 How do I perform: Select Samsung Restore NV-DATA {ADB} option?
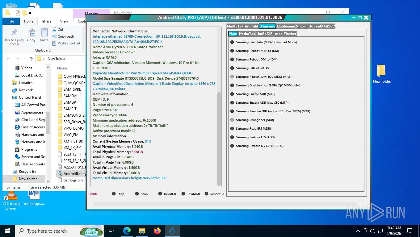coord(232,146)
